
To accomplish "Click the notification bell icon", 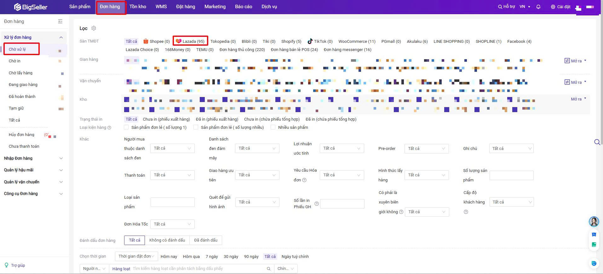I will (538, 7).
